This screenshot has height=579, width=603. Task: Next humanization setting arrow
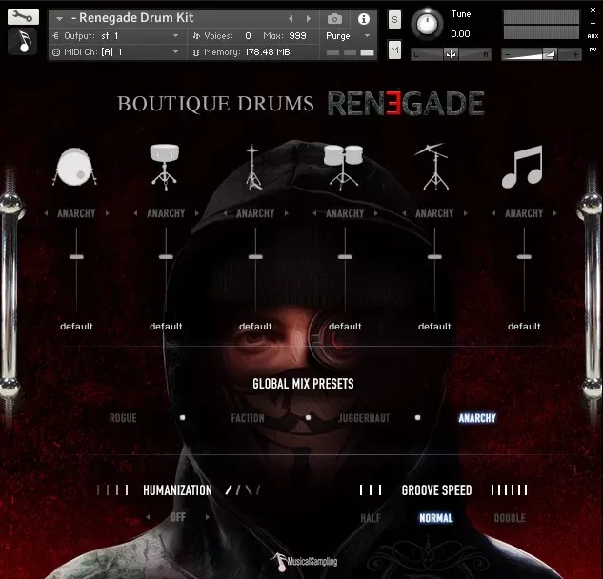[208, 517]
